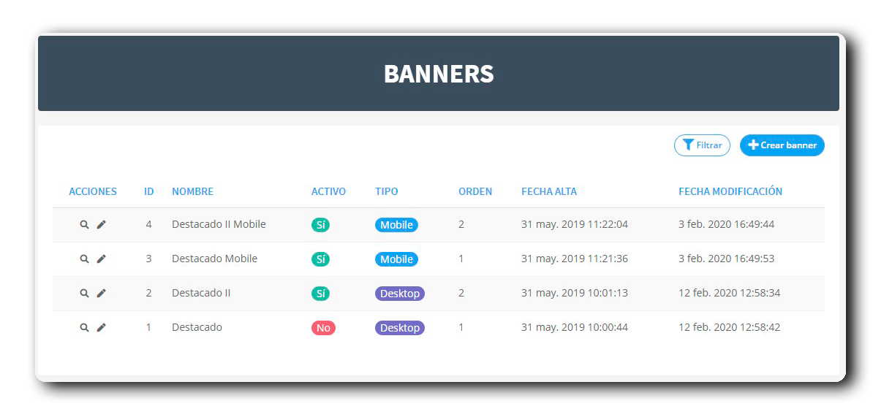The height and width of the screenshot is (417, 892).
Task: Click the Sí badge in Destacado Mobile row
Action: pos(320,259)
